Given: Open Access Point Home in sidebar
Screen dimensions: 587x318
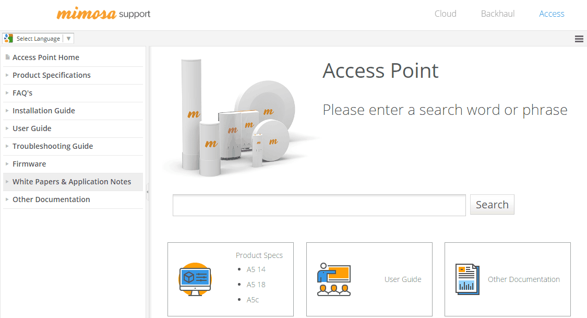Looking at the screenshot, I should pyautogui.click(x=46, y=57).
